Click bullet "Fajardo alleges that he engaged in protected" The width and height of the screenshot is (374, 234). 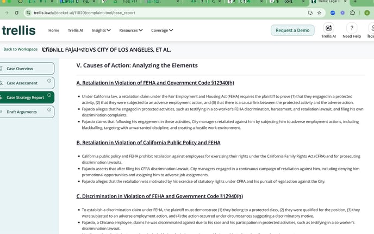pyautogui.click(x=222, y=112)
